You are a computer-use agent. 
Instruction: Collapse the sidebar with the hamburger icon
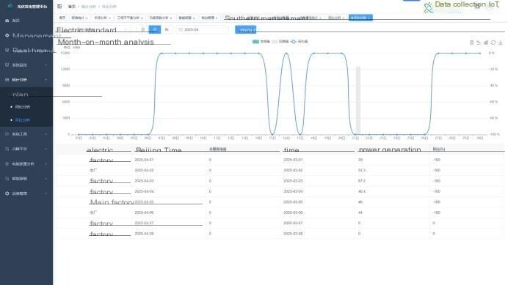(59, 6)
